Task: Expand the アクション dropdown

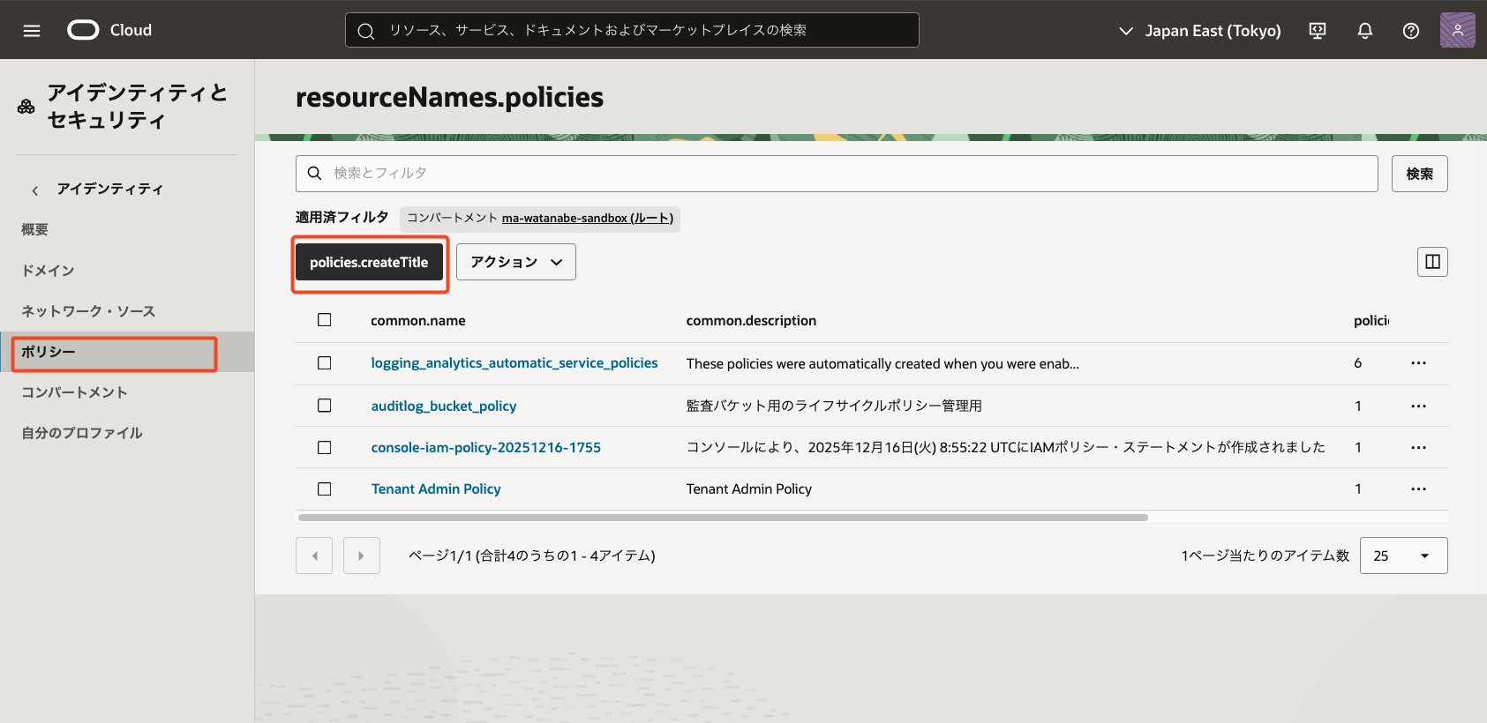Action: pyautogui.click(x=515, y=262)
